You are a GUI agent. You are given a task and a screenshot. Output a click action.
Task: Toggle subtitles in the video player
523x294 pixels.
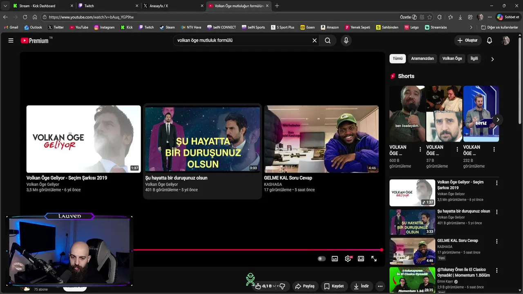[335, 258]
